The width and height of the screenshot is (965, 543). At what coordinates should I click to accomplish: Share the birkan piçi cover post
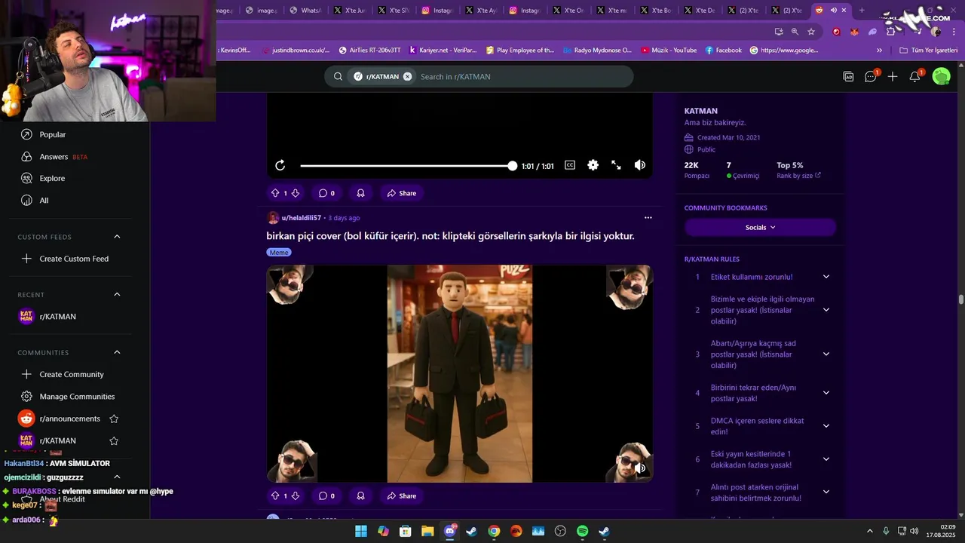(x=401, y=495)
